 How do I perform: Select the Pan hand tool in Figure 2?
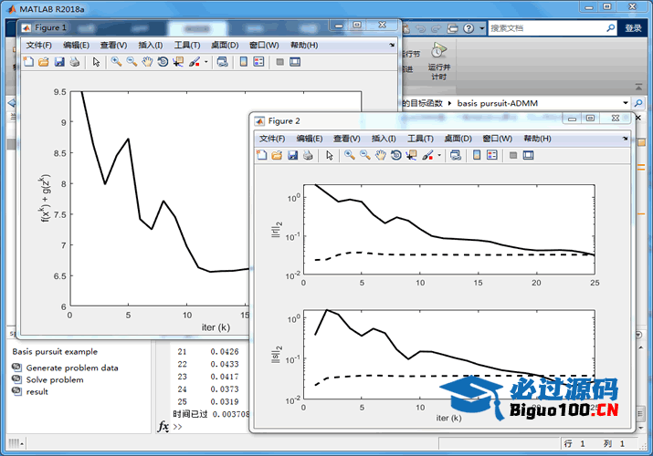[x=381, y=155]
